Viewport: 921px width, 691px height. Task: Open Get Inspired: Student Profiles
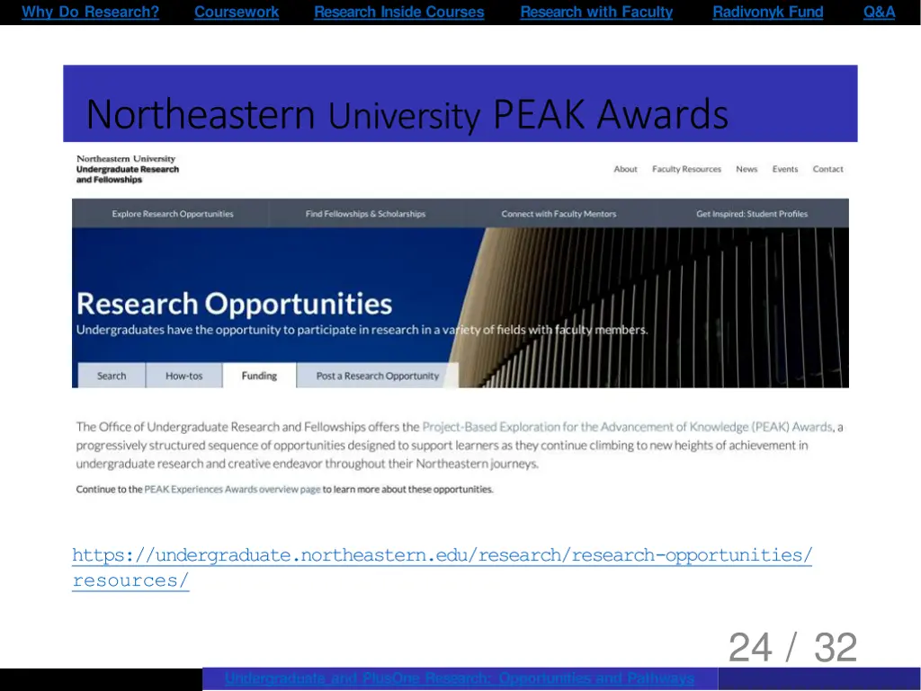click(752, 214)
